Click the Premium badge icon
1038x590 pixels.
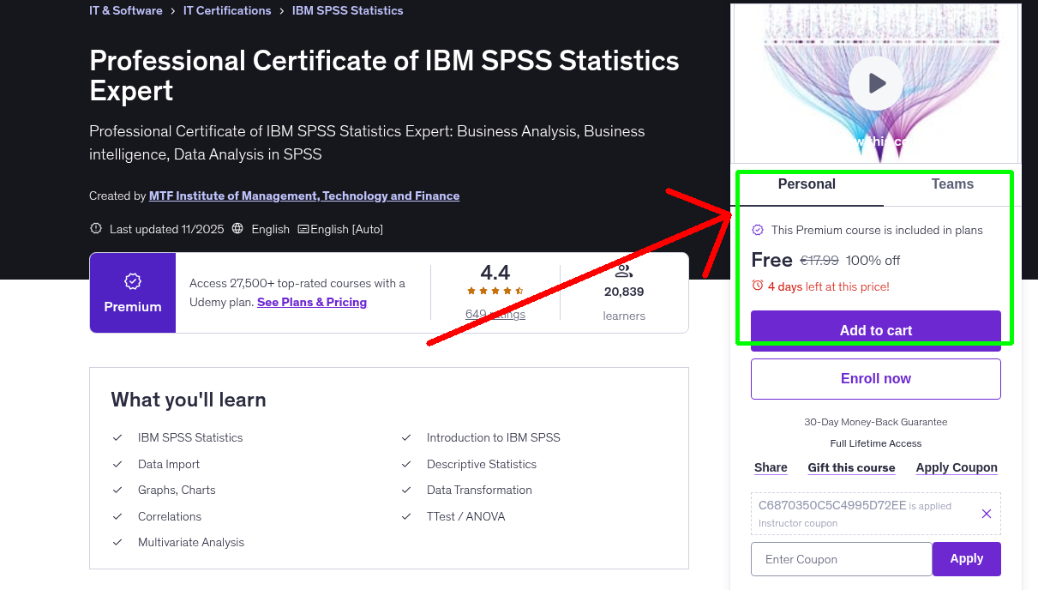coord(132,280)
